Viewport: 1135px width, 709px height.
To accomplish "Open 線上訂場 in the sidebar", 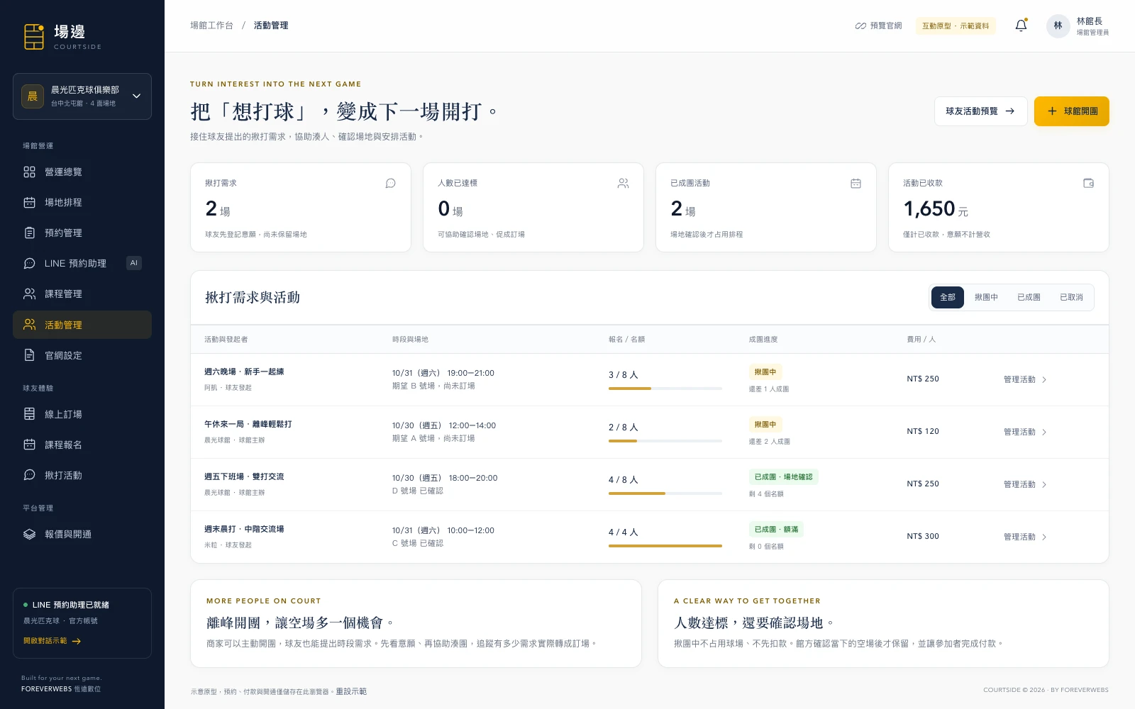I will click(x=82, y=414).
